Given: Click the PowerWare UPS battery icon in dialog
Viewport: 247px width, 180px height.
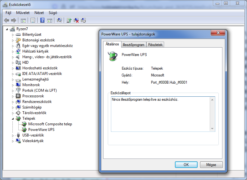Looking at the screenshot, I should click(x=113, y=56).
